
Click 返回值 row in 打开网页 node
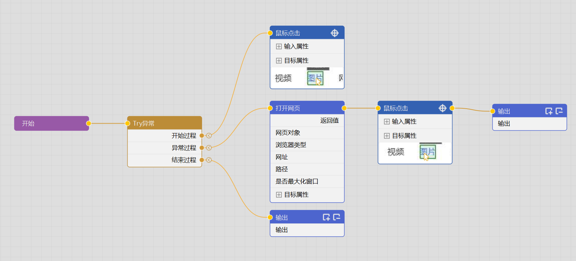click(307, 121)
